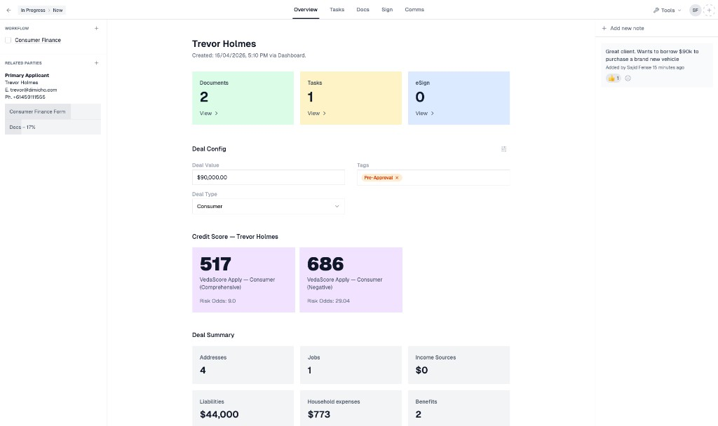Toggle the thumbs-up reaction on the note
The width and height of the screenshot is (718, 426).
tap(612, 78)
